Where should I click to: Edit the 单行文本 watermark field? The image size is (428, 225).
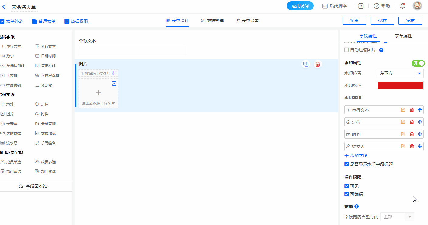403,110
